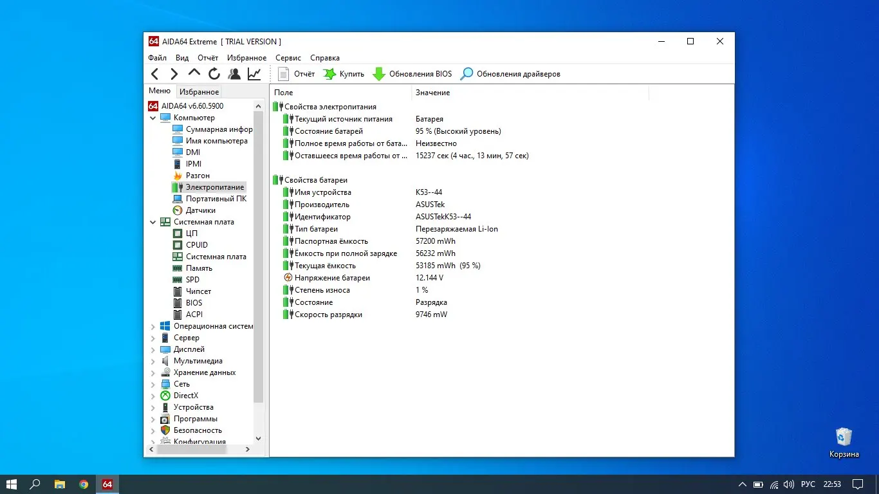Viewport: 879px width, 494px height.
Task: Select Датчики in the sidebar tree
Action: tap(200, 210)
